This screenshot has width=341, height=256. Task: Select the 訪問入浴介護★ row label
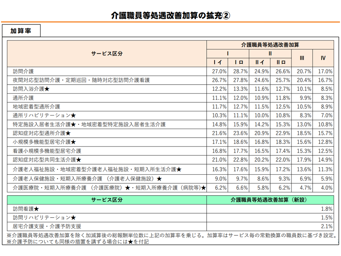pyautogui.click(x=31, y=89)
